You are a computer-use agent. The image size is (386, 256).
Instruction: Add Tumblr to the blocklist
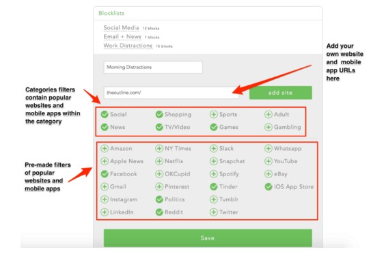tap(214, 199)
